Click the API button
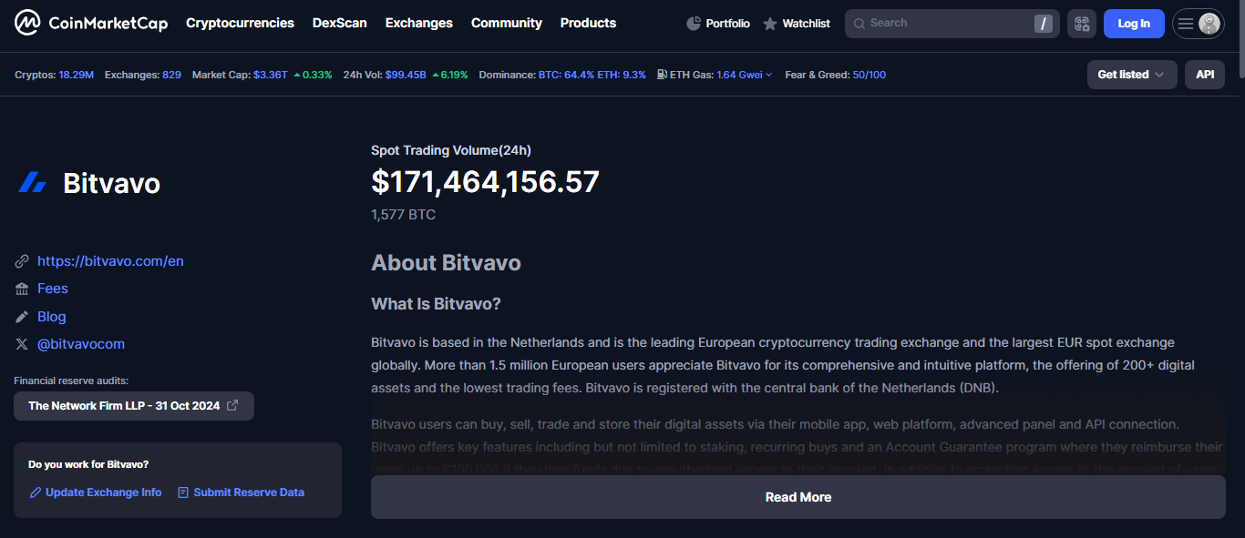The image size is (1245, 538). click(x=1205, y=75)
